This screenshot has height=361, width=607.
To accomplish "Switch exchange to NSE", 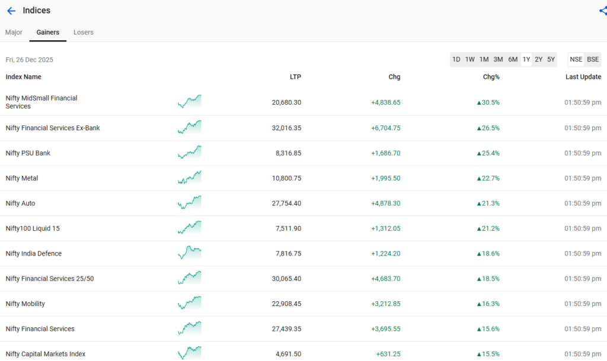I will tap(576, 60).
